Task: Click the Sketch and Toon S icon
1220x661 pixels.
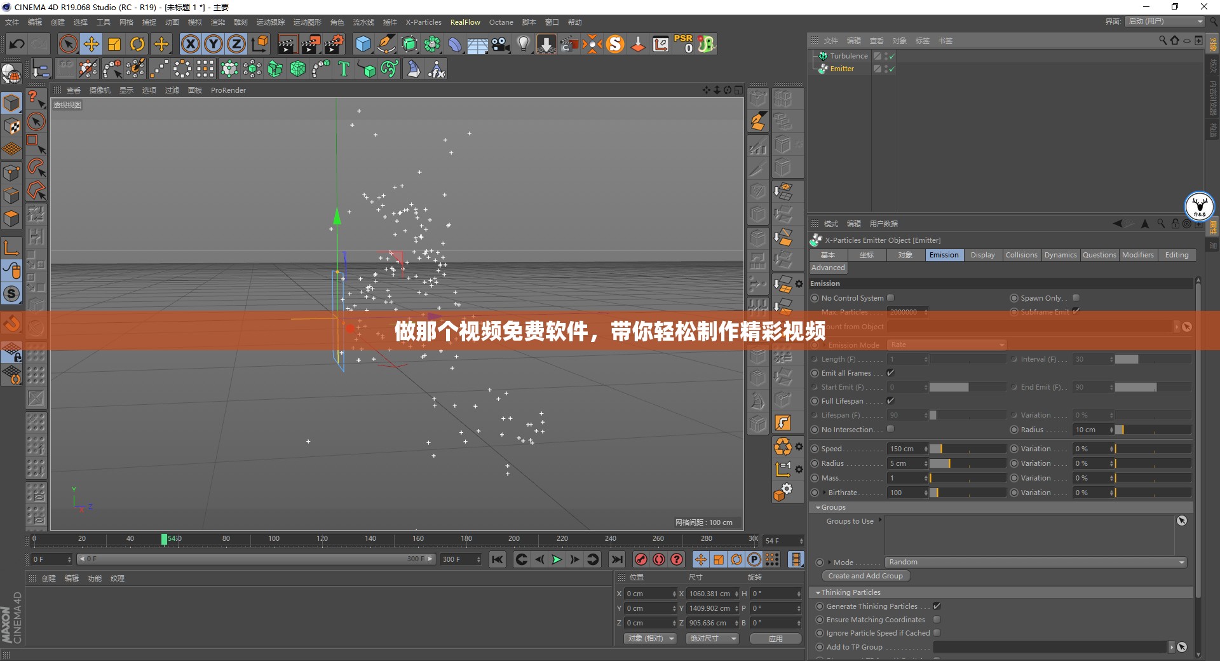Action: point(615,44)
